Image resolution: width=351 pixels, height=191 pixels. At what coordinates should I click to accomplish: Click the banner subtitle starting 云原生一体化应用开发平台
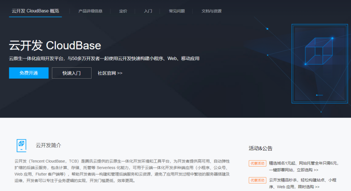point(104,58)
